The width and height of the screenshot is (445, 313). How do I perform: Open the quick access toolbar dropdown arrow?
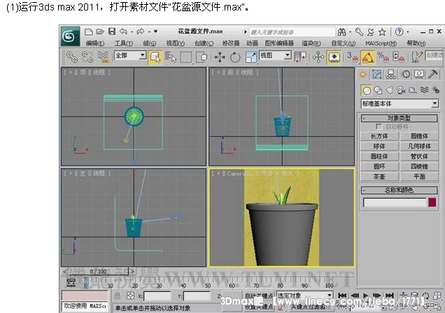click(155, 32)
